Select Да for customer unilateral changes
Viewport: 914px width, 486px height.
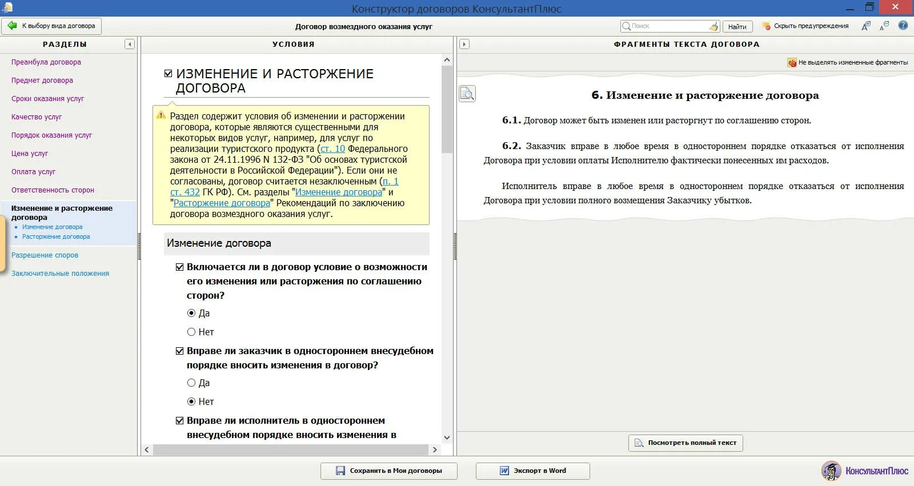(x=191, y=383)
